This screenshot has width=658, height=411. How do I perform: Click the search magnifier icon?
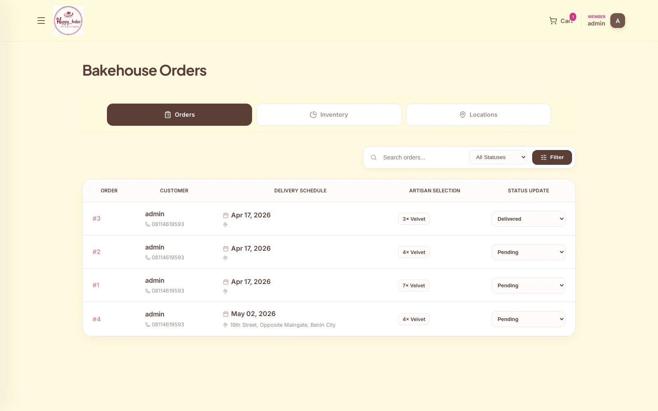[373, 157]
